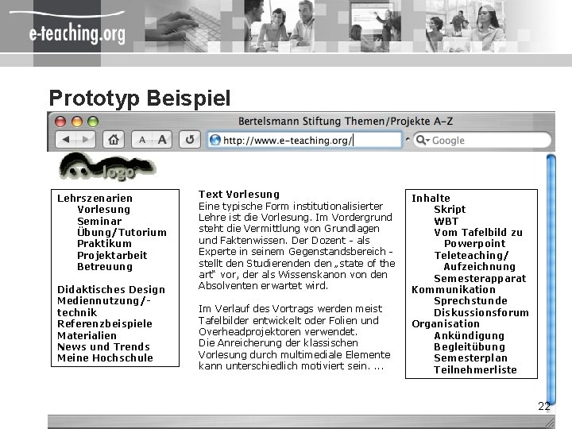Image resolution: width=572 pixels, height=429 pixels.
Task: Open WBT link
Action: 446,221
